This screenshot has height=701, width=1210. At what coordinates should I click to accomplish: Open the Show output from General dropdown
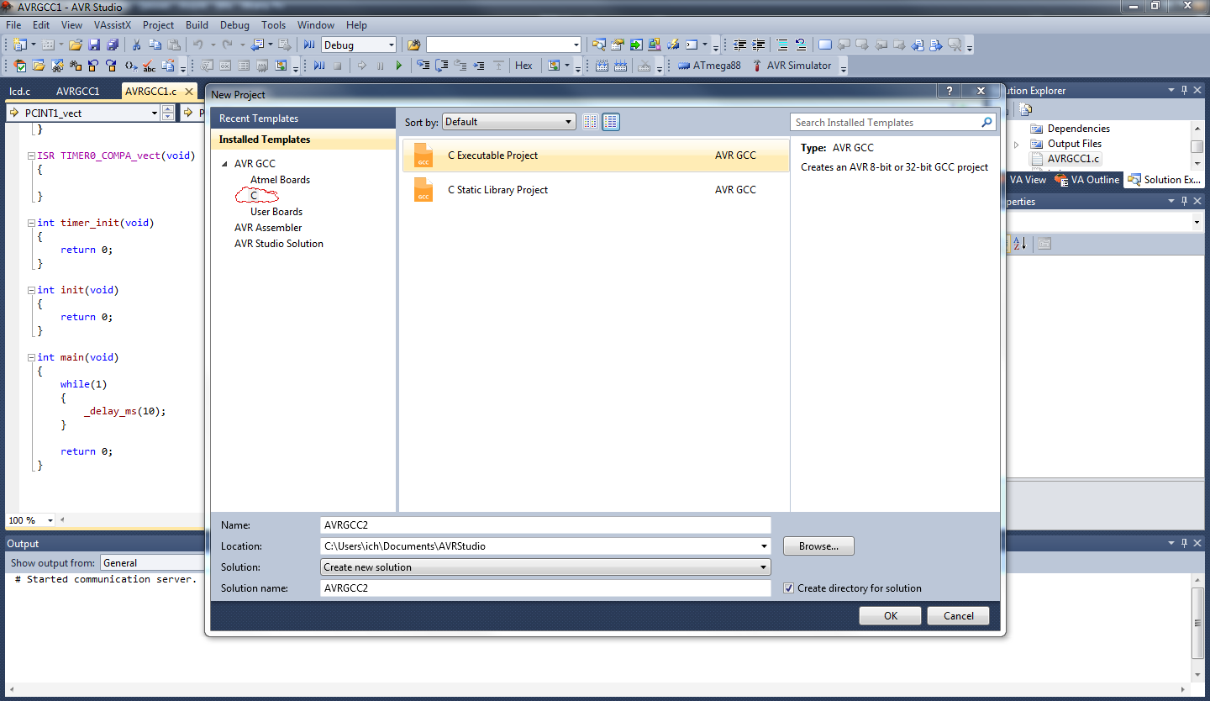click(x=152, y=562)
